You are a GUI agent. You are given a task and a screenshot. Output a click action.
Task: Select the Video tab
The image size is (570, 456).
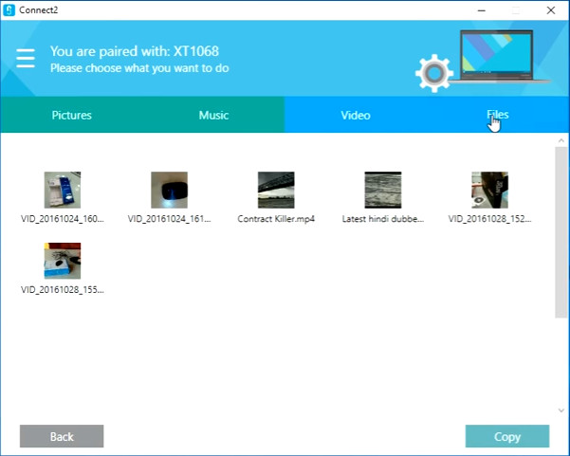356,115
